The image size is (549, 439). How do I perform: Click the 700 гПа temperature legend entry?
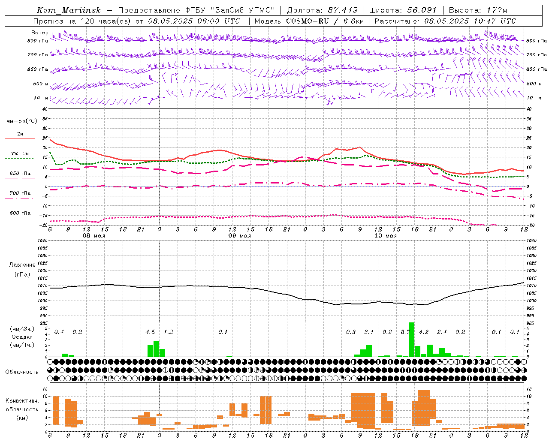(x=20, y=193)
